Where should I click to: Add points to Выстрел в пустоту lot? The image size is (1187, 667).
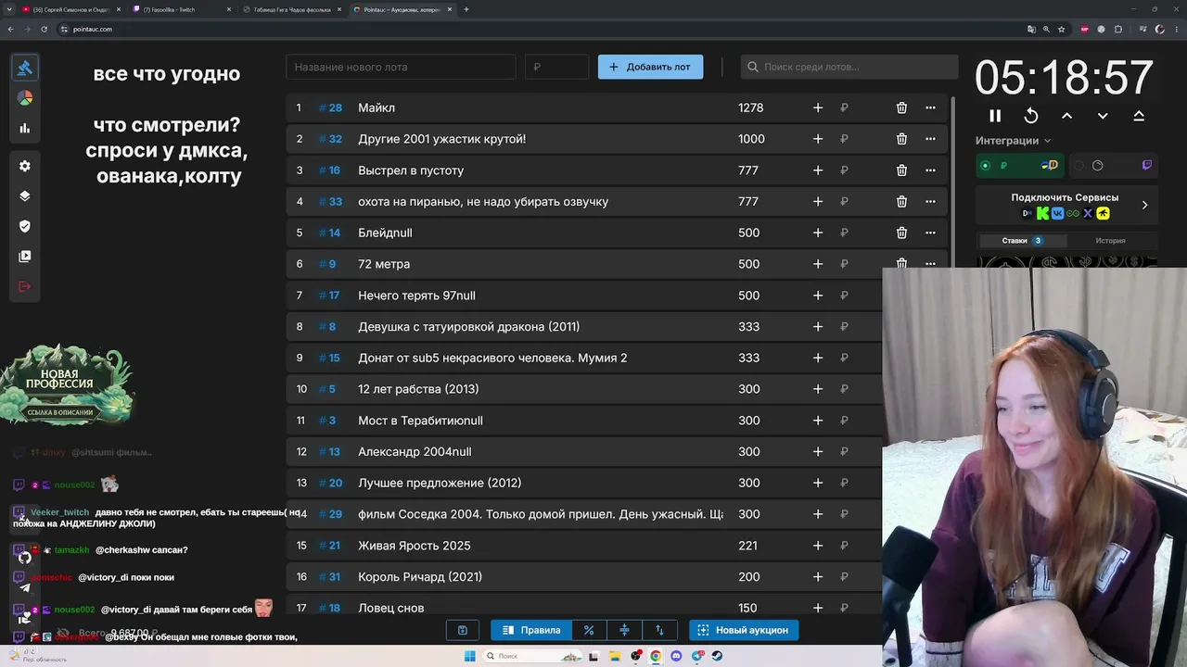(818, 170)
